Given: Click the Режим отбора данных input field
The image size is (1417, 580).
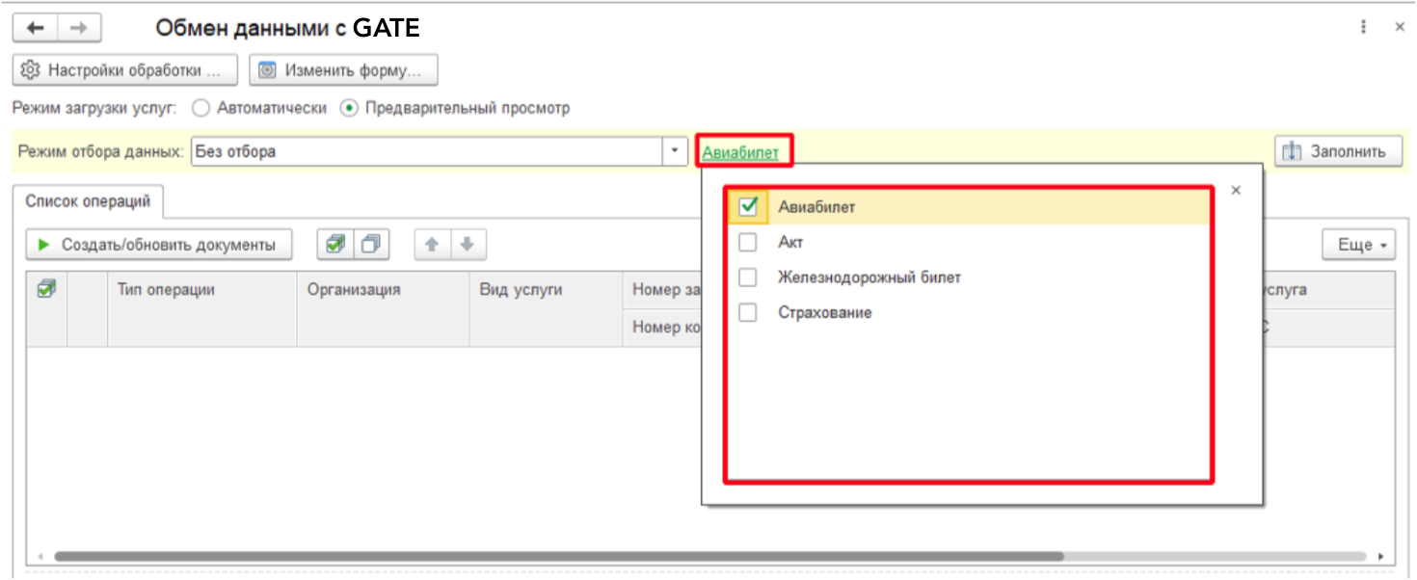Looking at the screenshot, I should pyautogui.click(x=425, y=151).
